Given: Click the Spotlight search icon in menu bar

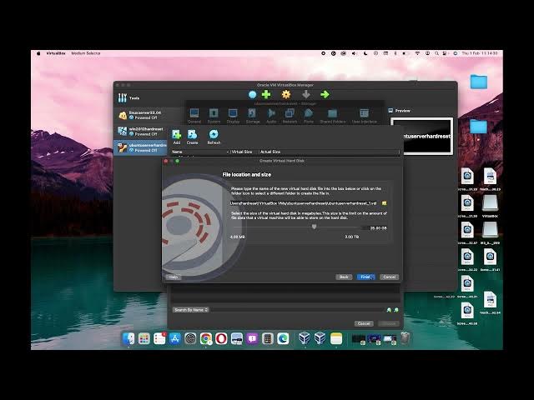Looking at the screenshot, I should (x=436, y=53).
